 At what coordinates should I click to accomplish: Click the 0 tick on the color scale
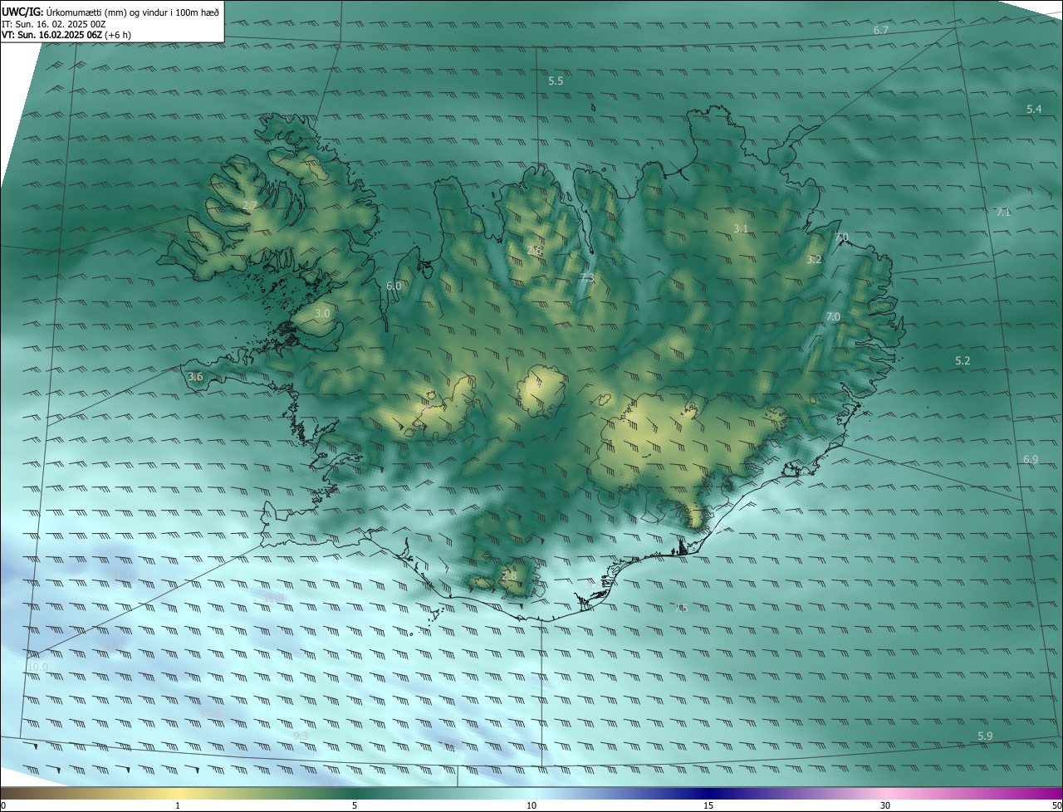[x=3, y=805]
